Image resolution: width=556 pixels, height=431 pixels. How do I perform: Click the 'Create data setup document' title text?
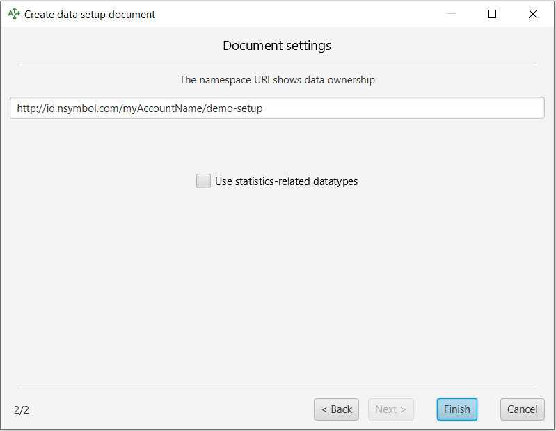(x=90, y=15)
